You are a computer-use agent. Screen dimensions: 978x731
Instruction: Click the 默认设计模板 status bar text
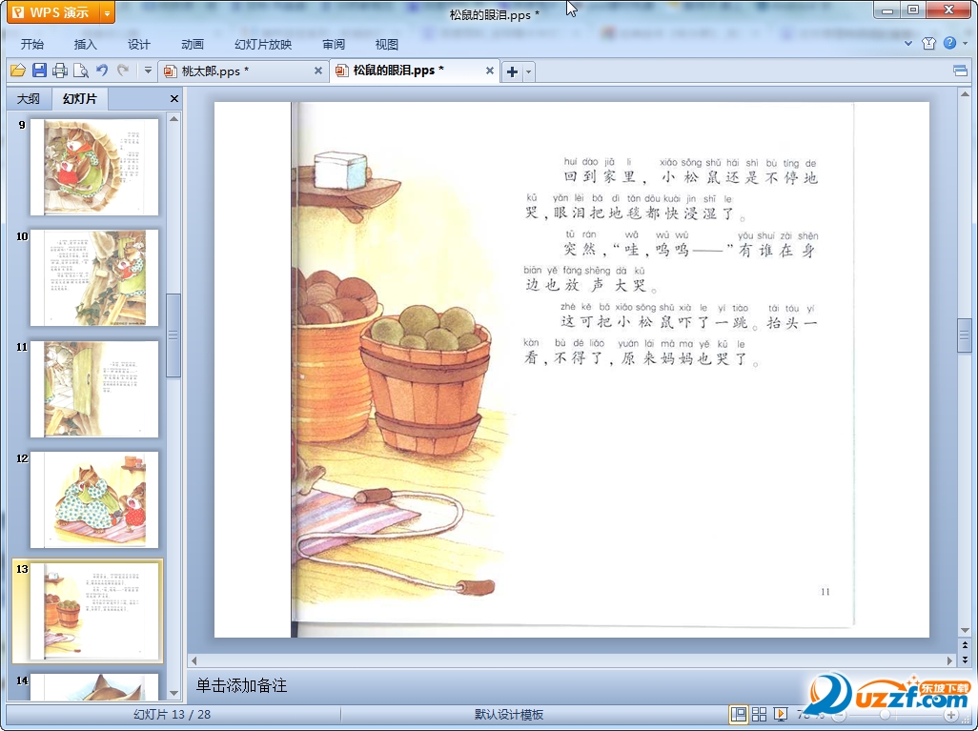[x=509, y=715]
